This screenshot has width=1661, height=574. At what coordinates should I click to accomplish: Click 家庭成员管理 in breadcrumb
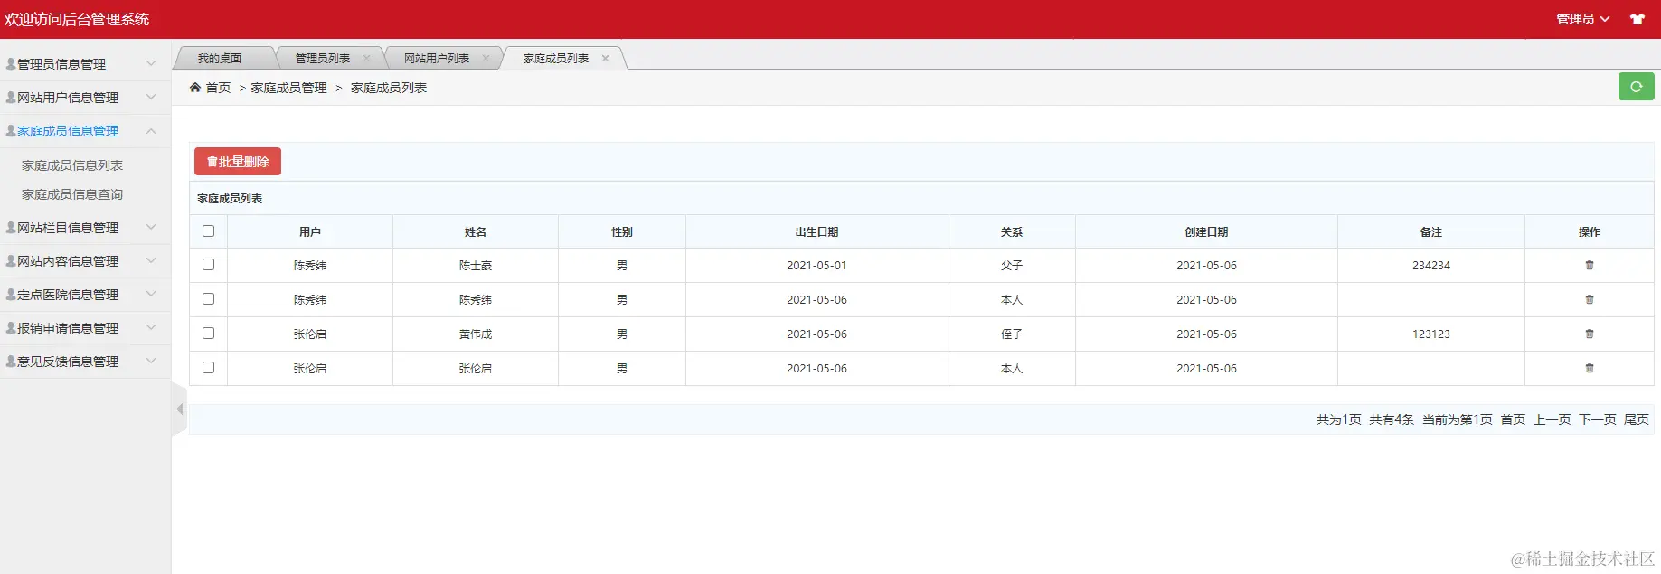tap(289, 88)
